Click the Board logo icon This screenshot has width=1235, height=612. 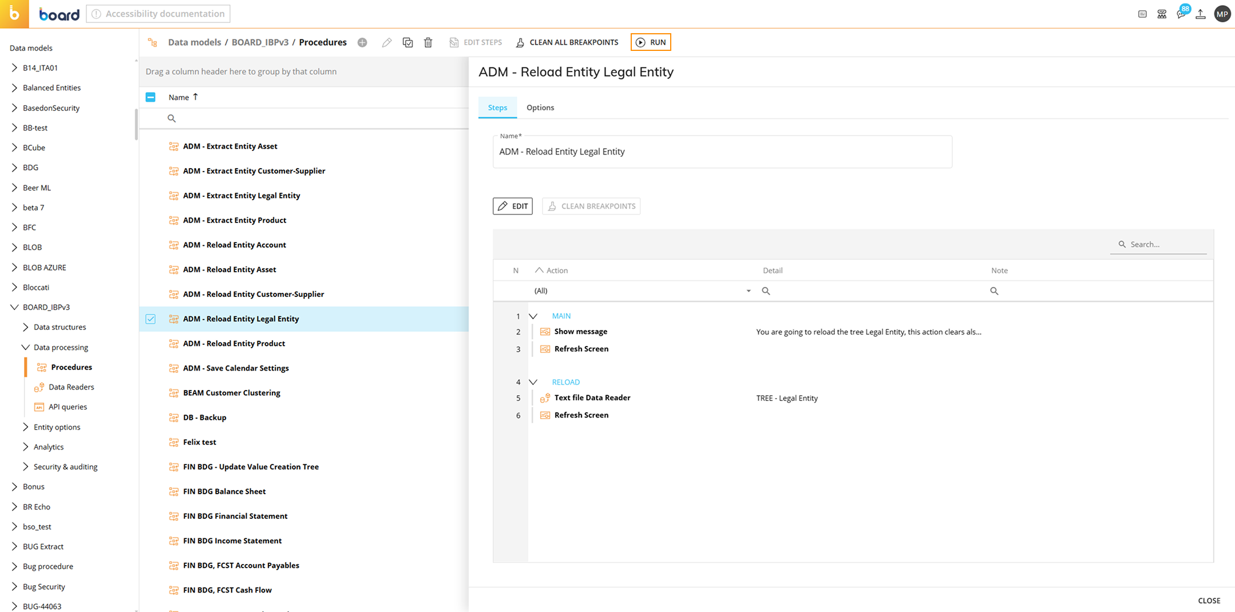[x=14, y=14]
